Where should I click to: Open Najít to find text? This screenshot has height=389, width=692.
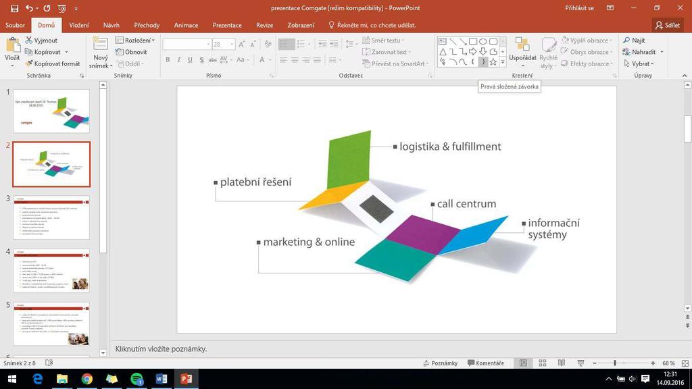[634, 40]
